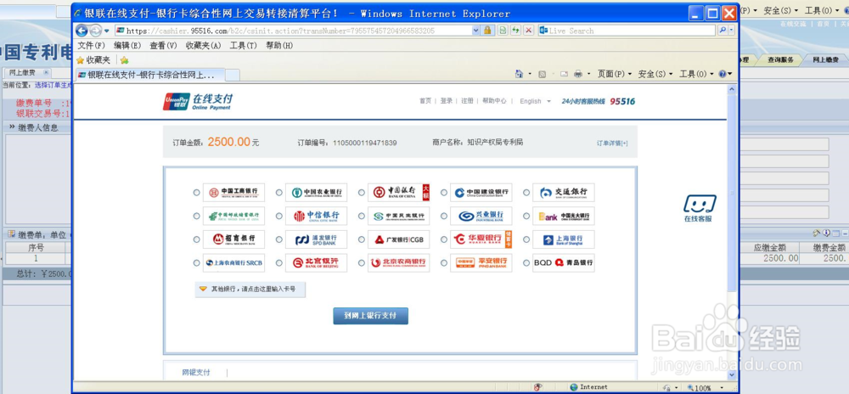Click the 100% zoom level control
849x394 pixels.
pyautogui.click(x=706, y=387)
